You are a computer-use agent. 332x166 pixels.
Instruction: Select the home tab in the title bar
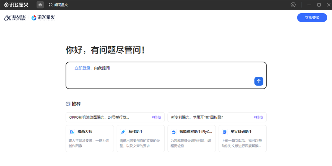tap(40, 5)
